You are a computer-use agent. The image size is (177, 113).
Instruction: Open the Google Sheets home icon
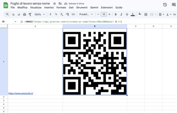[x=6, y=5]
